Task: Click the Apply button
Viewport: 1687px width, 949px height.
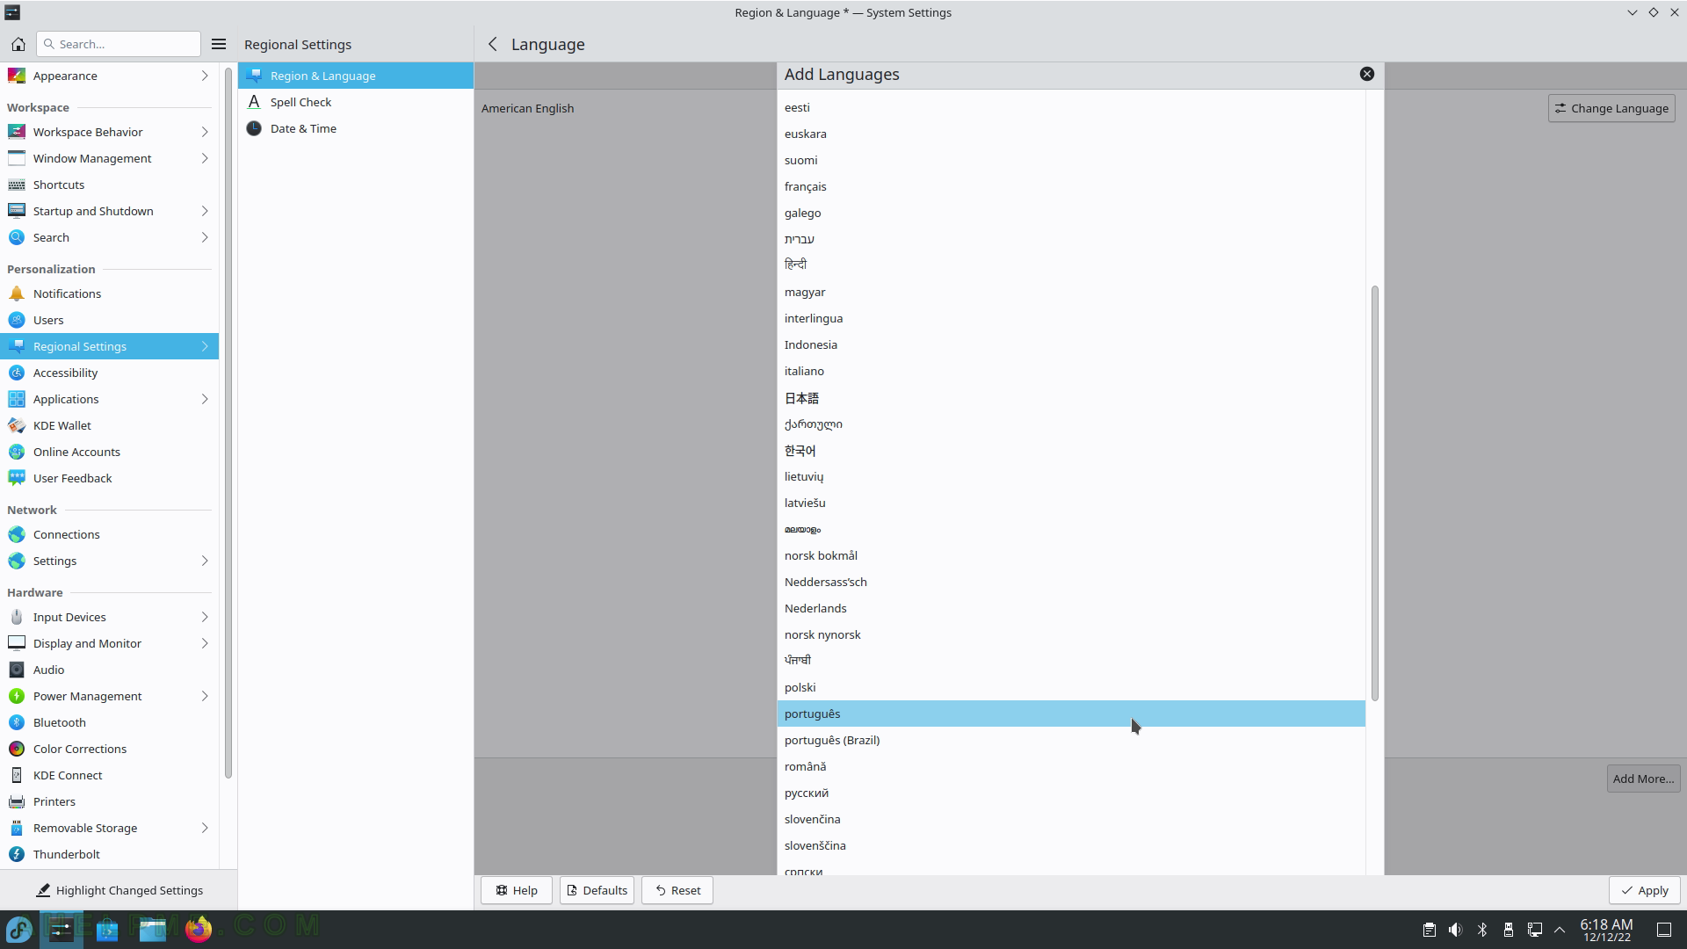Action: click(1645, 890)
